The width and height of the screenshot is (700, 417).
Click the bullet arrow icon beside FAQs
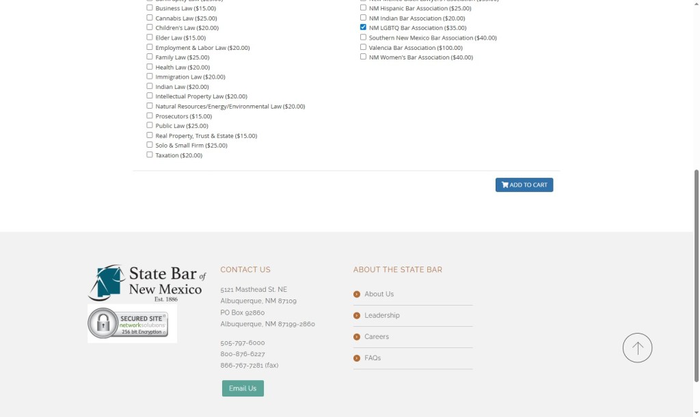click(x=357, y=358)
